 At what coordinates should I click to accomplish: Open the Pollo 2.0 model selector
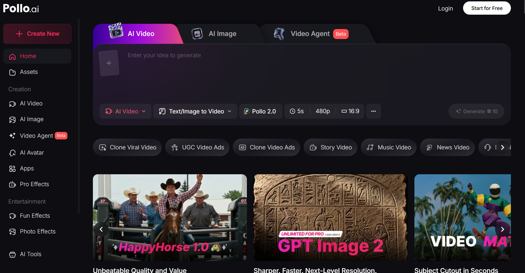pyautogui.click(x=261, y=111)
